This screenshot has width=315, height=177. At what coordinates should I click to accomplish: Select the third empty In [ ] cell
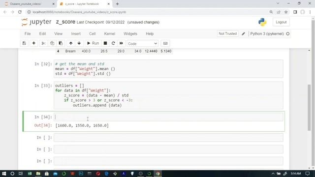168,161
